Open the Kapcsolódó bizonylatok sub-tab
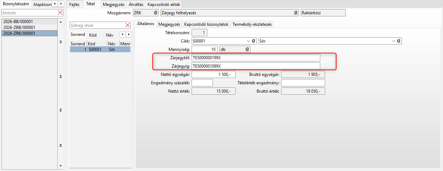 point(206,24)
